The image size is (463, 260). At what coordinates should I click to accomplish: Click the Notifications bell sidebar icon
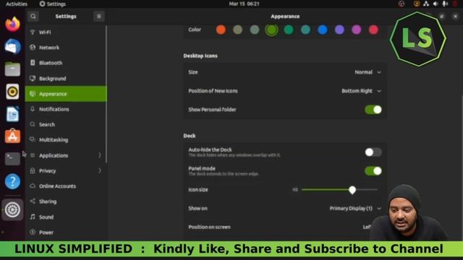click(x=33, y=109)
